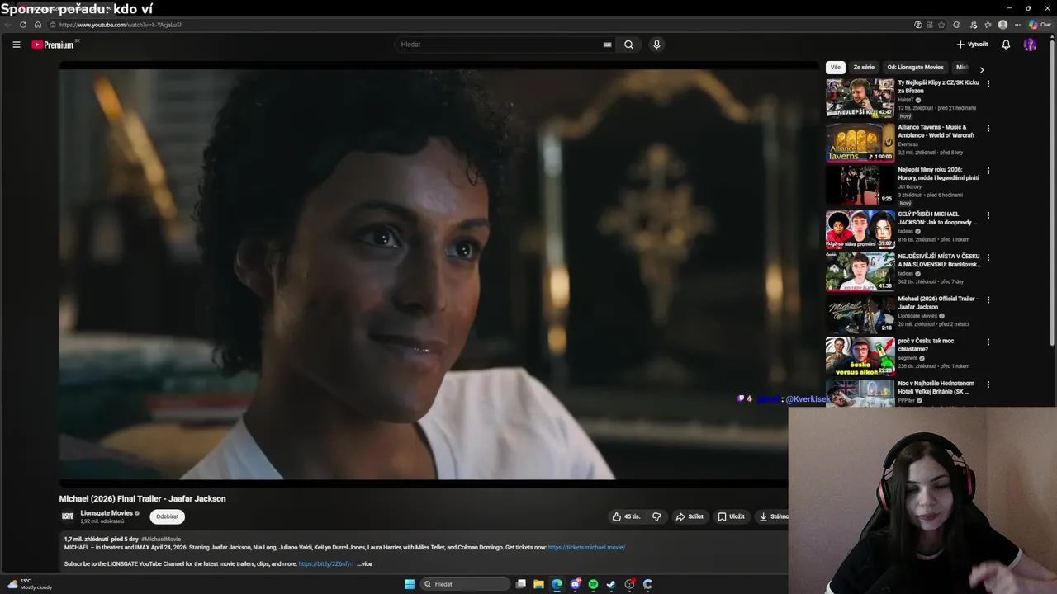The width and height of the screenshot is (1057, 594).
Task: Open options for Noc v Najhoršie Hodnotenom
Action: (x=988, y=384)
